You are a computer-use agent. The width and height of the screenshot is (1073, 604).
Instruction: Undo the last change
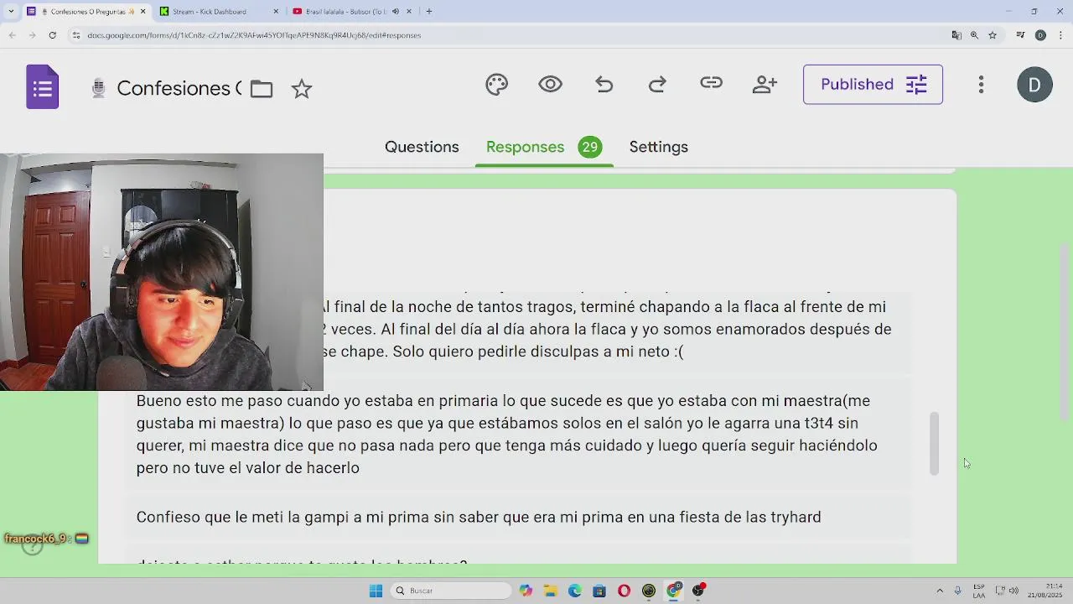(x=604, y=85)
